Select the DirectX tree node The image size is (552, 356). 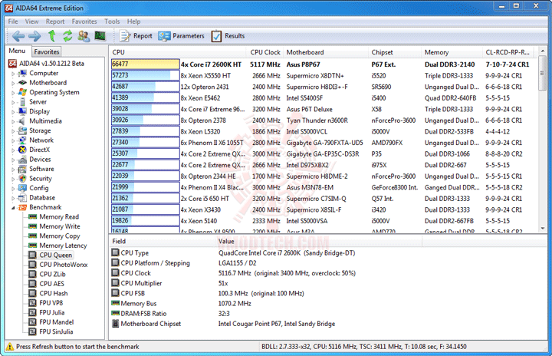(39, 150)
